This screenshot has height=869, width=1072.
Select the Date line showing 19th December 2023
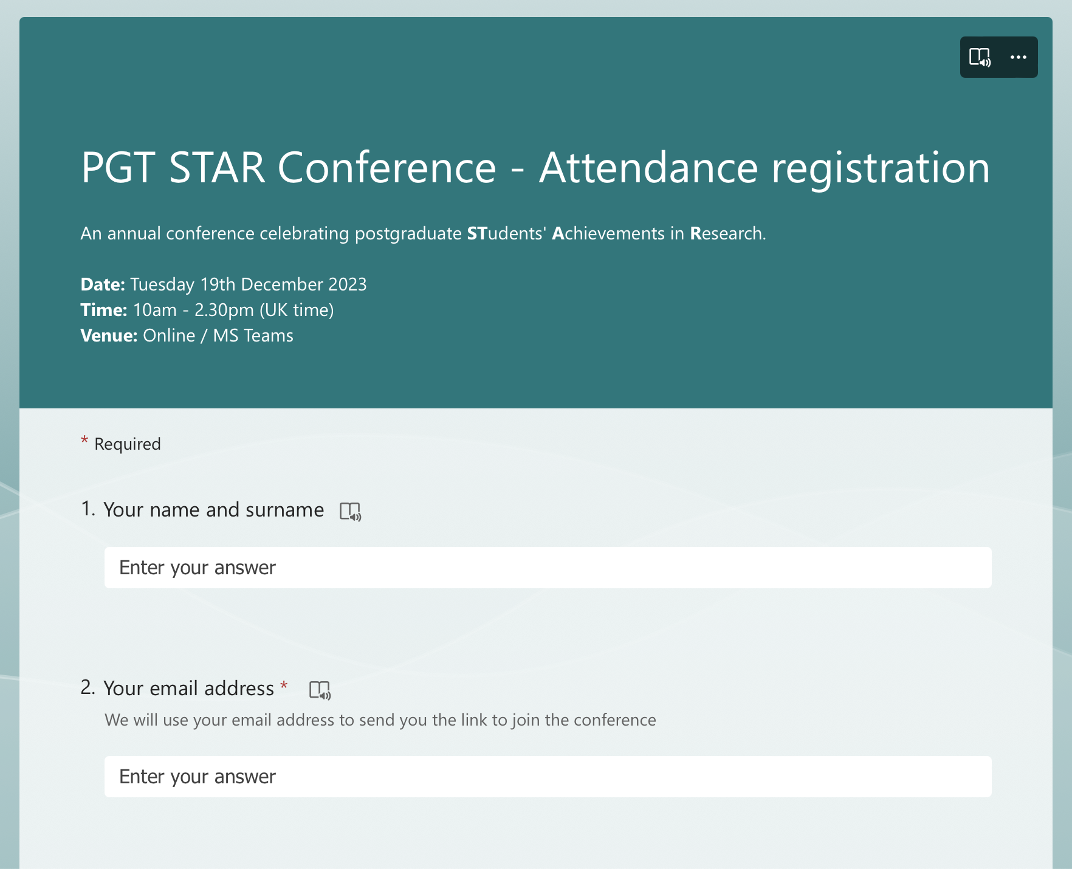pyautogui.click(x=224, y=284)
